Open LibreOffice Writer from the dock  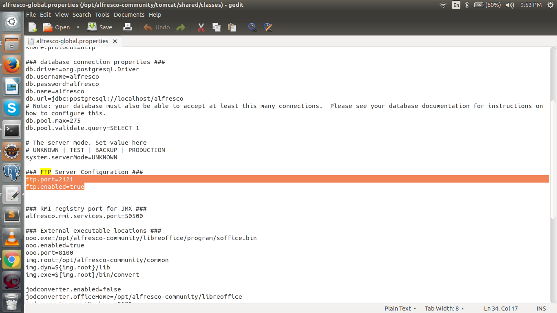(x=12, y=86)
